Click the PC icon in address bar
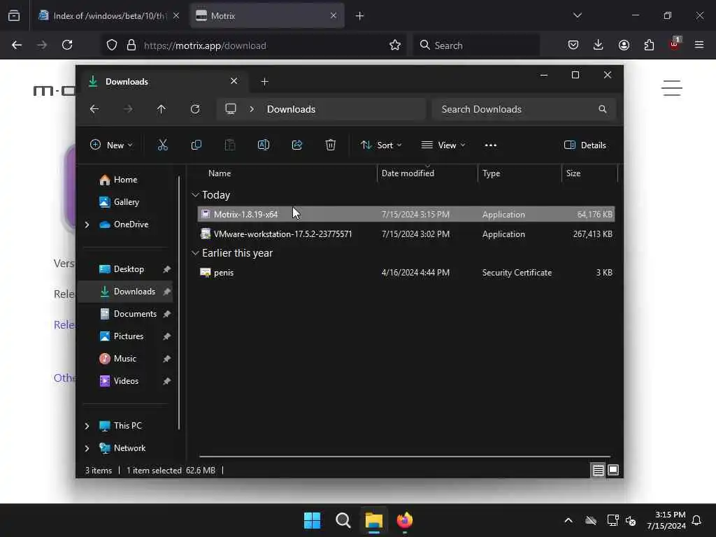Screen dimensions: 716x537 pos(231,109)
